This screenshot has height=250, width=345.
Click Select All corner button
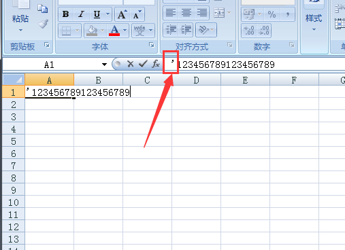(x=14, y=79)
